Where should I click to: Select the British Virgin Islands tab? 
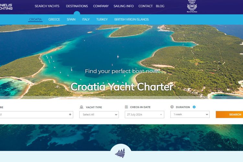[132, 19]
